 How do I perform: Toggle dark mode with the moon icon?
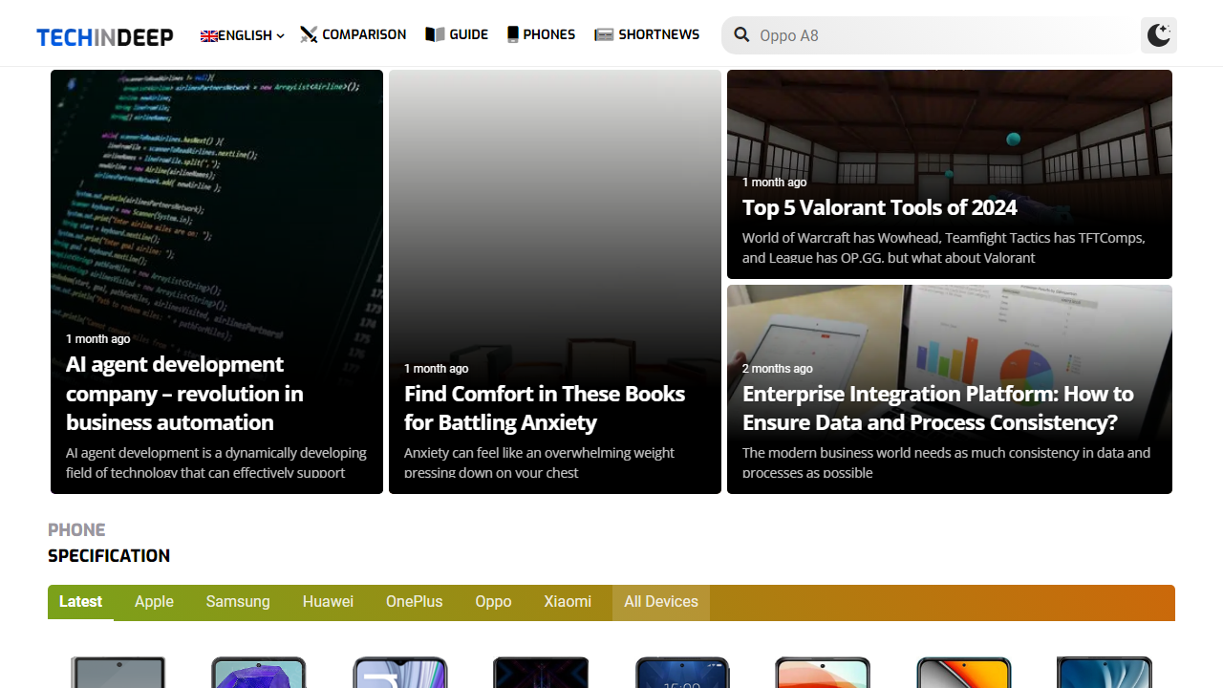[x=1158, y=35]
